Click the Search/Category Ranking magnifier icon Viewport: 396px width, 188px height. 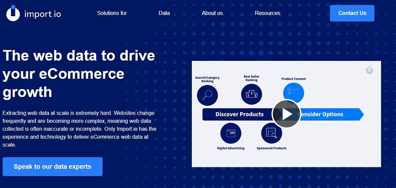[208, 95]
